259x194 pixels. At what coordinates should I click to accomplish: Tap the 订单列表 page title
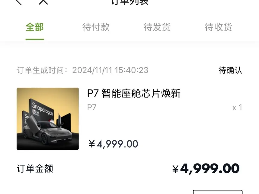click(130, 2)
